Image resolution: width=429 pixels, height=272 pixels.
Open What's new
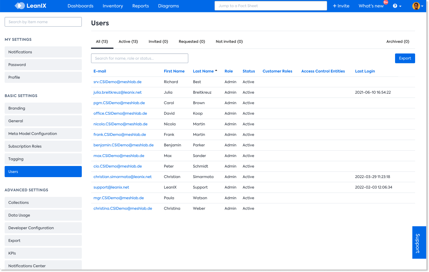tap(371, 6)
